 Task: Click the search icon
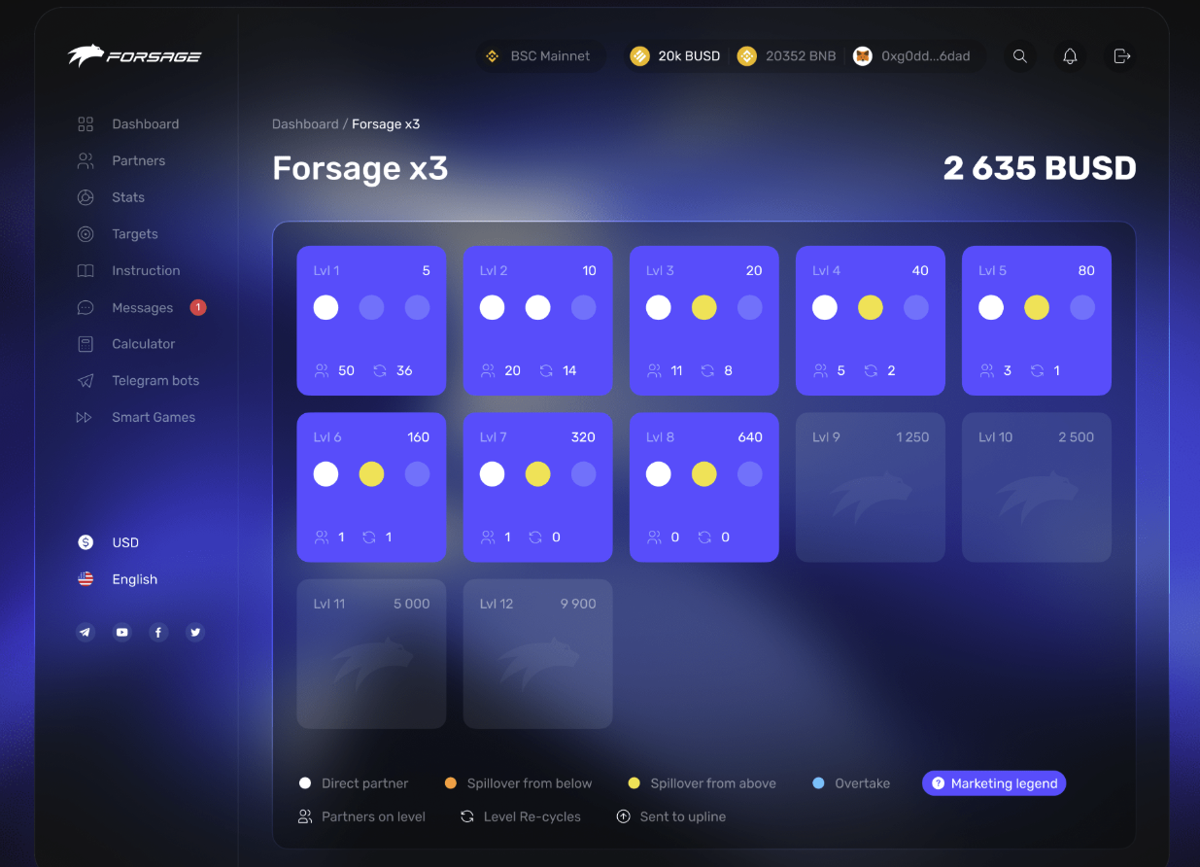click(1020, 56)
